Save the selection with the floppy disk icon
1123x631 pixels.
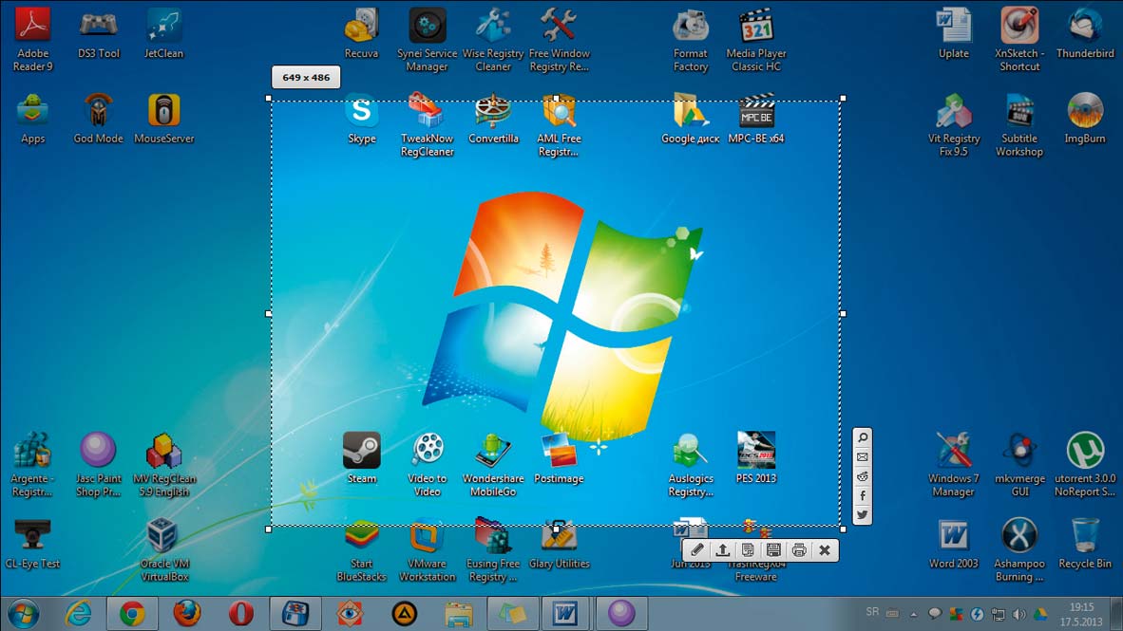(773, 550)
